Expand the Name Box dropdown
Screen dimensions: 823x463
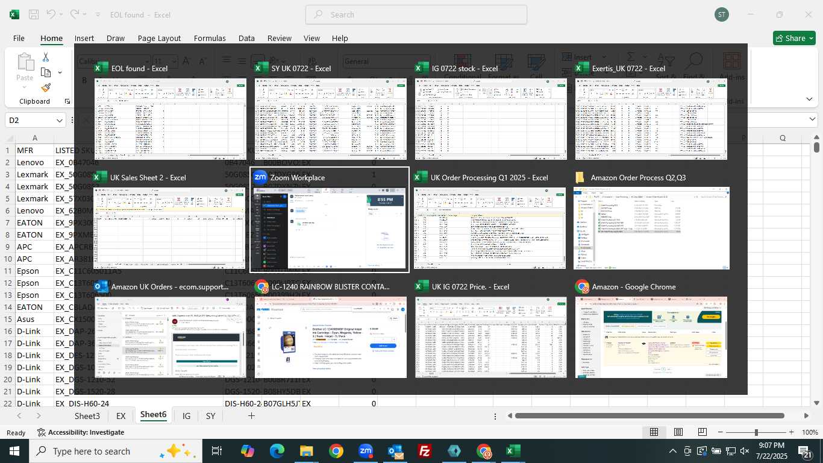[60, 121]
